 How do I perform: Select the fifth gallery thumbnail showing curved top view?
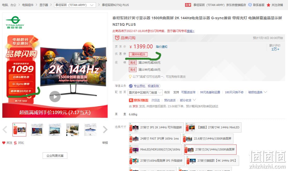[x=90, y=130]
